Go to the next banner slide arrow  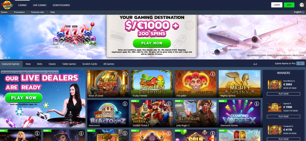pos(301,37)
